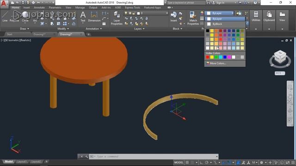Select the Arc draw tool

pyautogui.click(x=35, y=17)
